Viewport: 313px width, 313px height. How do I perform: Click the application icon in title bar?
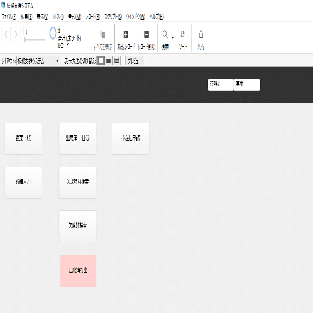coord(3,5)
